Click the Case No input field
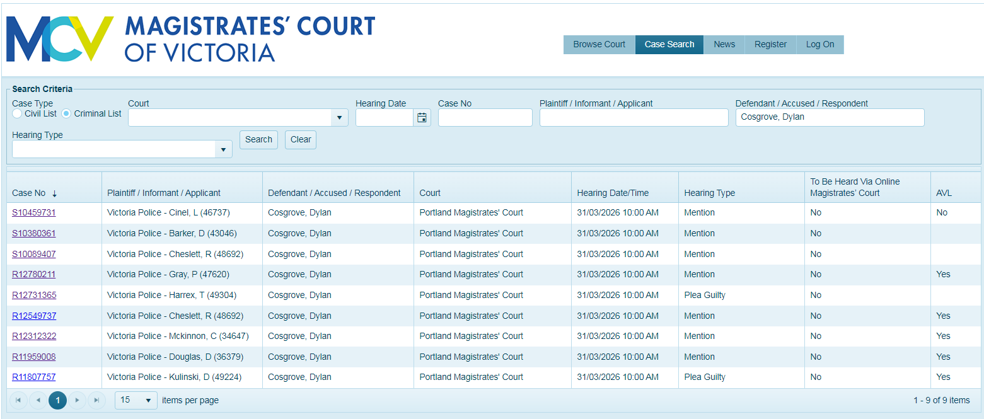 click(485, 118)
